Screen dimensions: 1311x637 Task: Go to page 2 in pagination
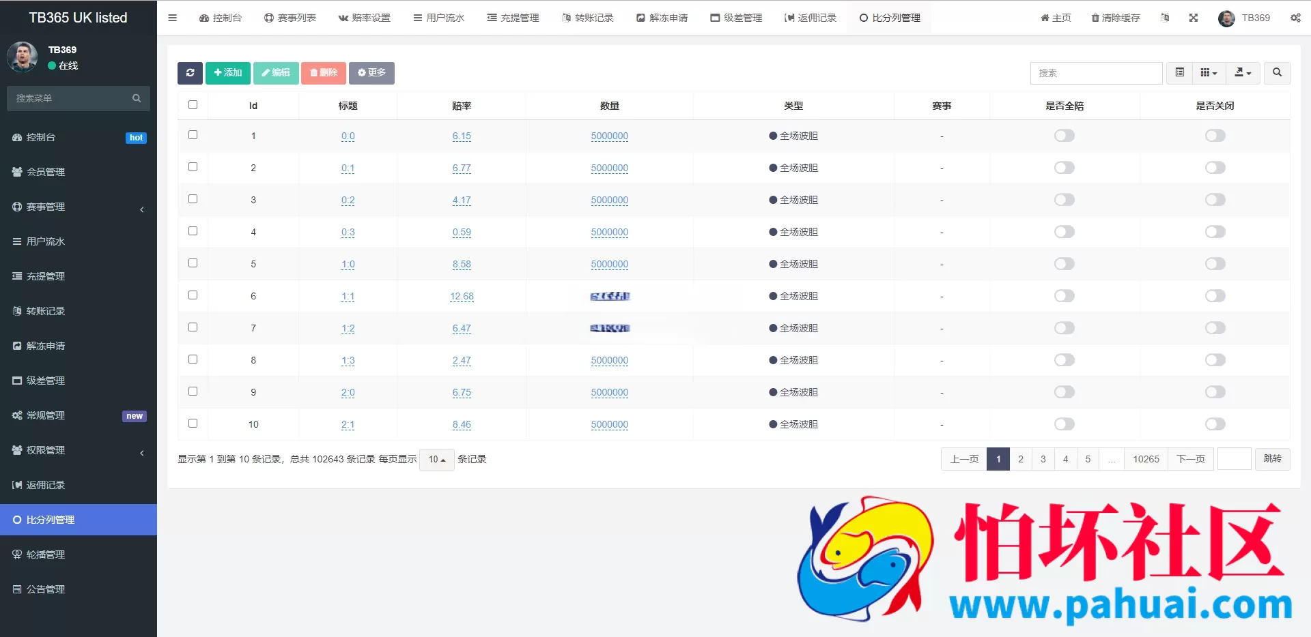point(1021,459)
